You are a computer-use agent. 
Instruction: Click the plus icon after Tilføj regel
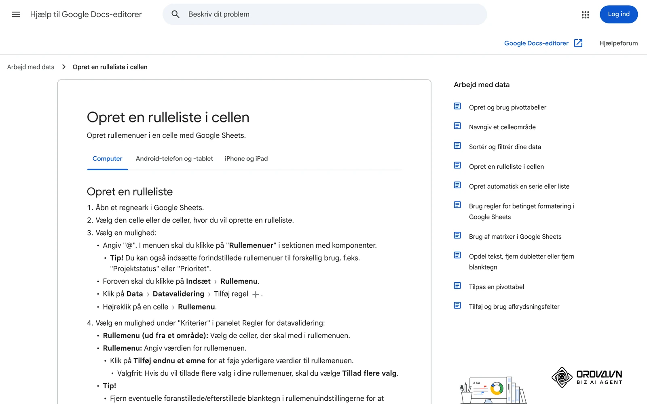(x=256, y=295)
